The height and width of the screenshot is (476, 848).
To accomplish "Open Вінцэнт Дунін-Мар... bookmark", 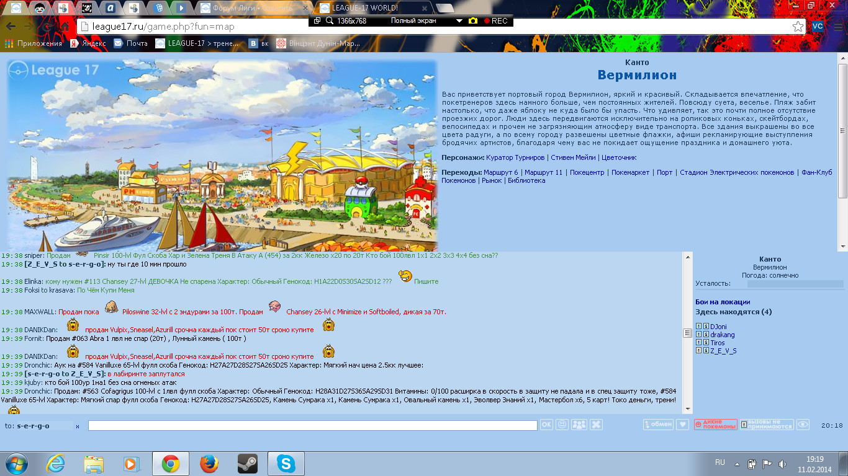I will (x=318, y=43).
